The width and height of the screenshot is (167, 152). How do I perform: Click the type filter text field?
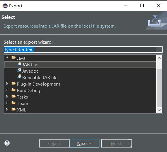[x=83, y=50]
